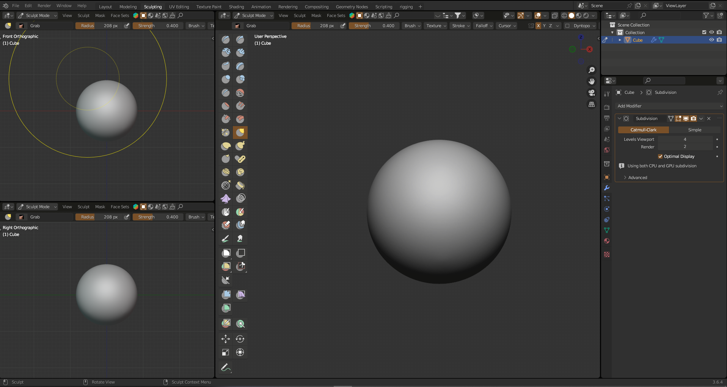Open Physics Properties tab in properties sidebar
This screenshot has width=727, height=387.
pyautogui.click(x=607, y=209)
